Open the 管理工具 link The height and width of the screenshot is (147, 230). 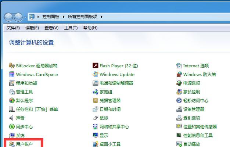pyautogui.click(x=24, y=92)
